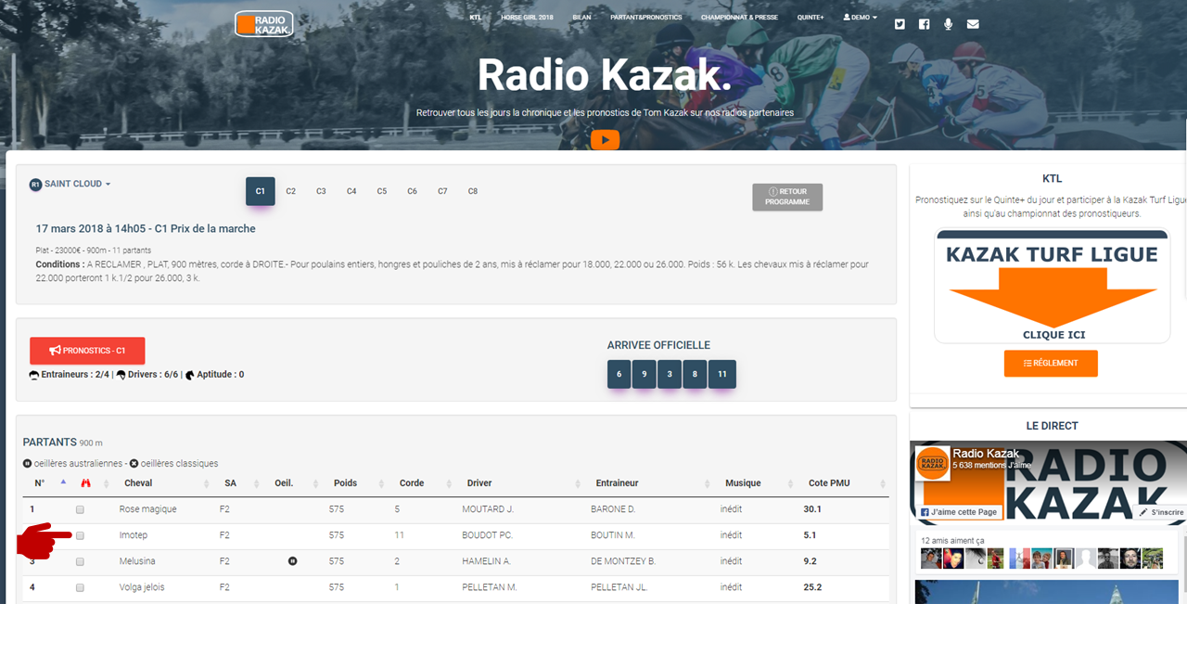Viewport: 1187px width, 668px height.
Task: Click the orange RÈGLEMENT button
Action: point(1051,364)
